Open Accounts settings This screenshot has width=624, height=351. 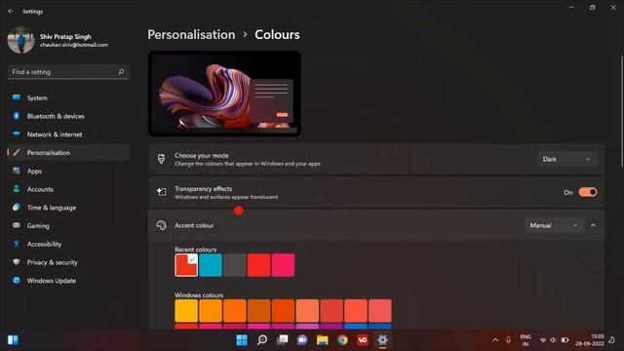coord(68,189)
